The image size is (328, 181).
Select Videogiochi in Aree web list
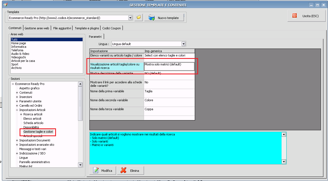pos(46,57)
